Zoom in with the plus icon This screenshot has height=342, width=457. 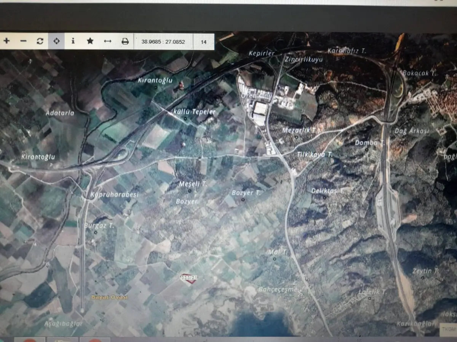(x=7, y=41)
